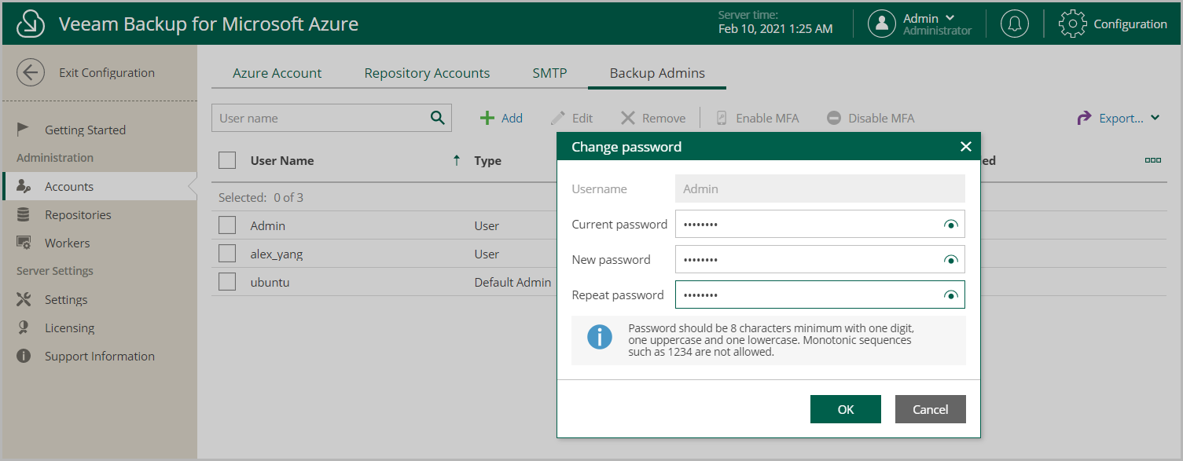Click the Type column header
Image resolution: width=1183 pixels, height=461 pixels.
tap(487, 160)
